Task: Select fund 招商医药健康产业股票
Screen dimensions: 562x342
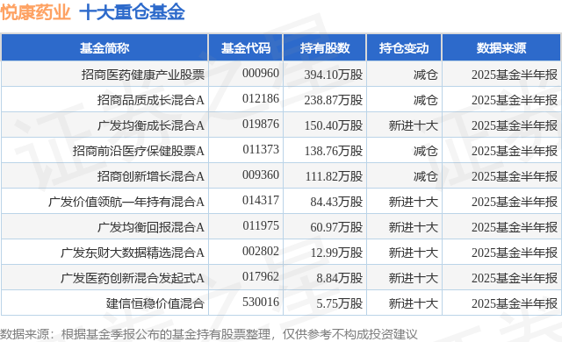Action: [x=143, y=75]
